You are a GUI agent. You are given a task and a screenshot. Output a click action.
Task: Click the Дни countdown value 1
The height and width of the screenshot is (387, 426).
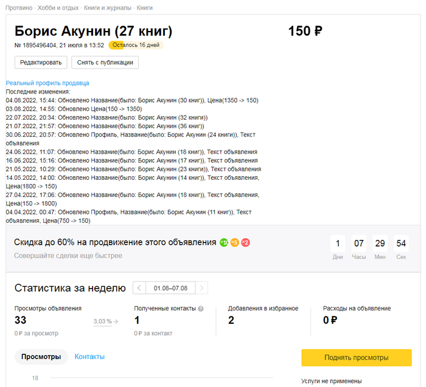click(338, 243)
